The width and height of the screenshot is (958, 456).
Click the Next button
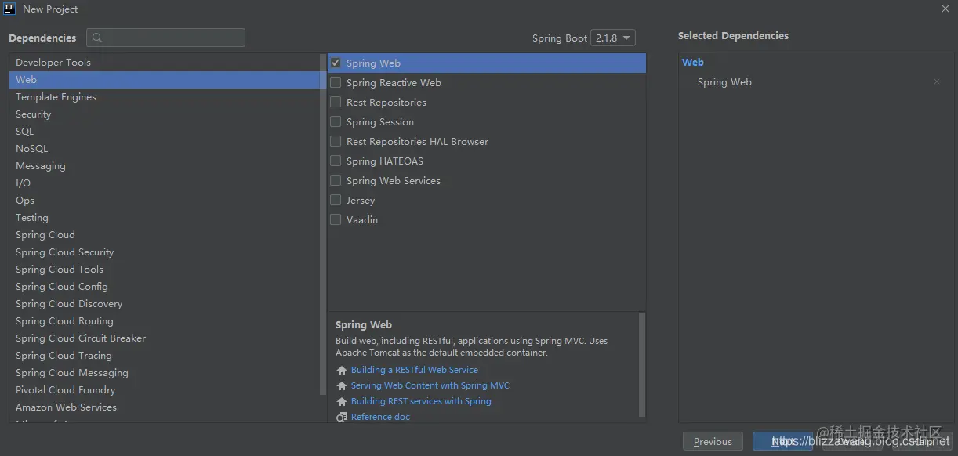(782, 442)
